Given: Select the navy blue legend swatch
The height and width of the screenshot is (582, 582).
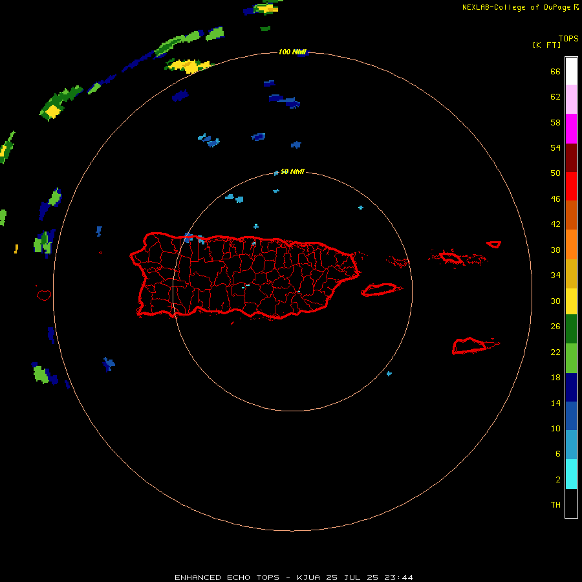Looking at the screenshot, I should pyautogui.click(x=571, y=387).
